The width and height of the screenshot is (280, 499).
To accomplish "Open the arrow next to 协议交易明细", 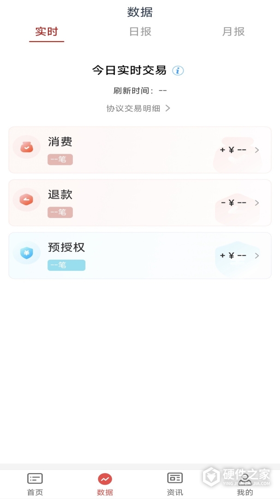I will pyautogui.click(x=168, y=108).
